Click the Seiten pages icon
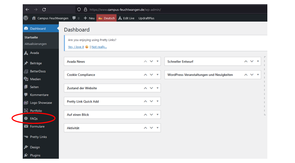295x163 pixels. tap(26, 87)
